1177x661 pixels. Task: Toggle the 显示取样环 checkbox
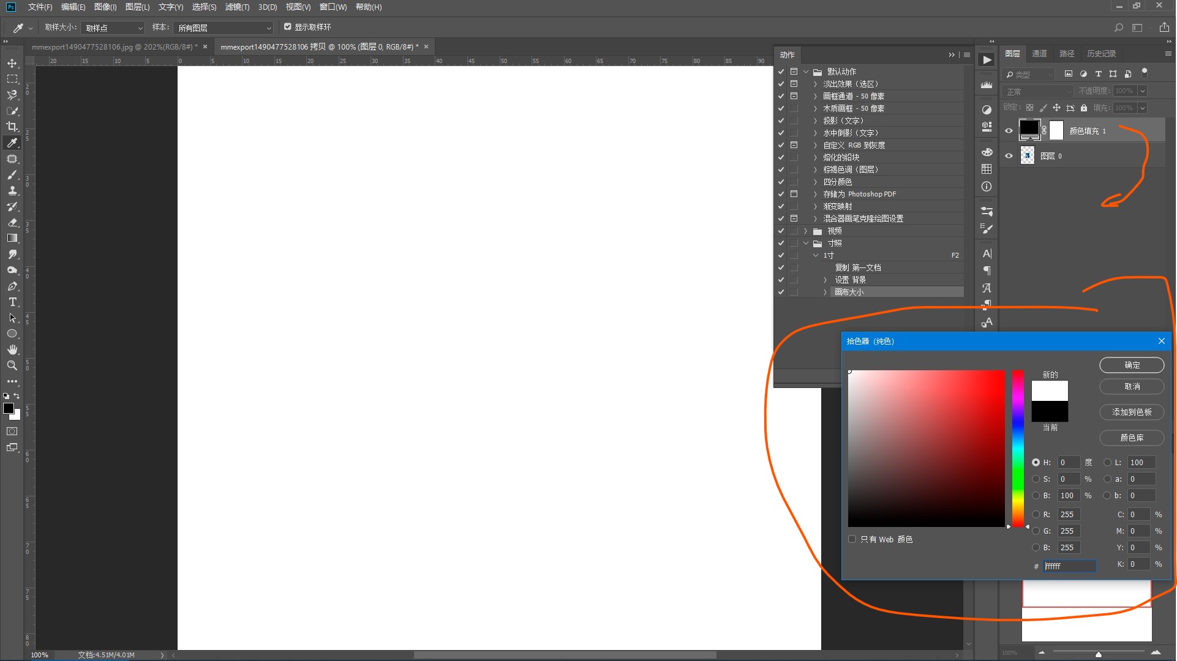click(288, 27)
